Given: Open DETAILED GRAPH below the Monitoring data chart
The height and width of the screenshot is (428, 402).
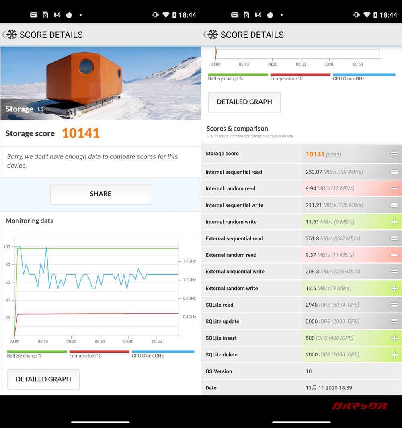Looking at the screenshot, I should 43,379.
